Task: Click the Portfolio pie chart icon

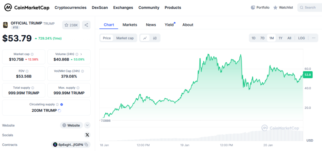Action: [x=253, y=8]
